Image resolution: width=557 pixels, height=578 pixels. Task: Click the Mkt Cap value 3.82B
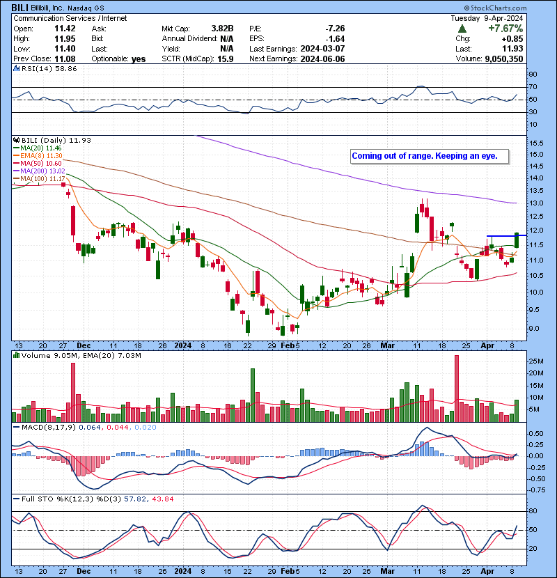pyautogui.click(x=222, y=29)
